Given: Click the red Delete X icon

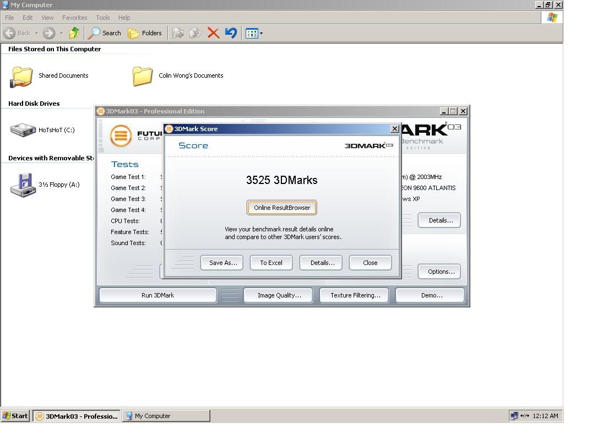Looking at the screenshot, I should (x=213, y=33).
